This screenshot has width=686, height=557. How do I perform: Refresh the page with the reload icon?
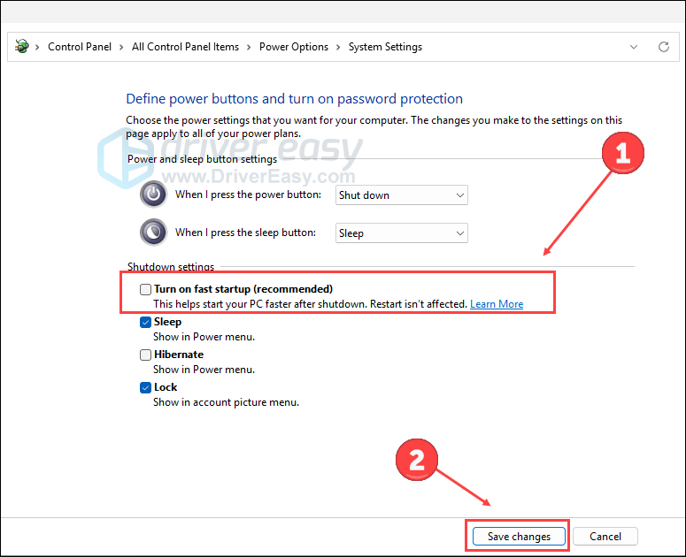tap(663, 47)
